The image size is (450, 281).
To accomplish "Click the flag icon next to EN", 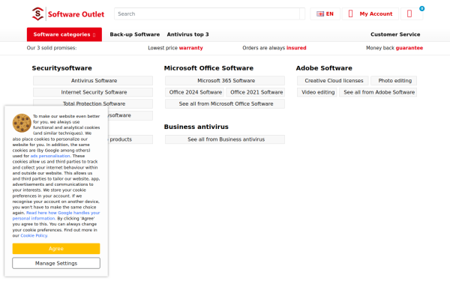I will pyautogui.click(x=320, y=13).
